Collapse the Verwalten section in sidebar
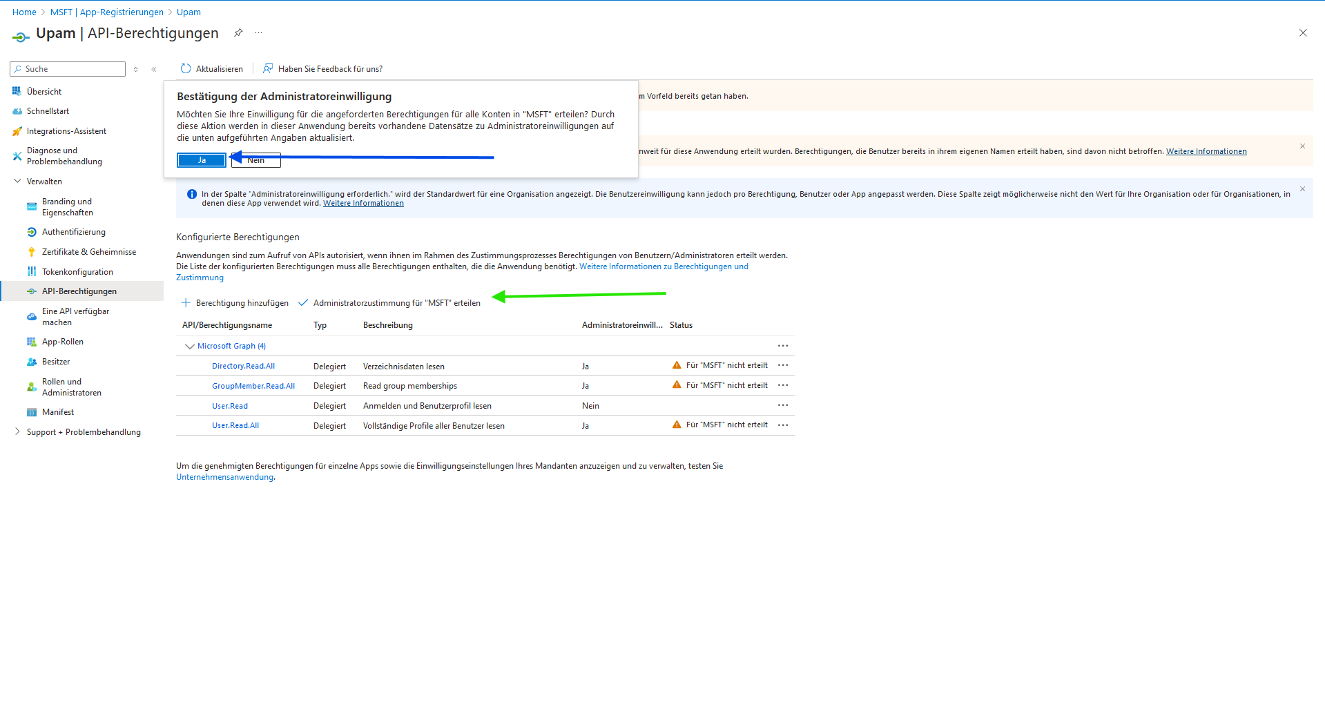Viewport: 1325px width, 711px height. pos(17,182)
